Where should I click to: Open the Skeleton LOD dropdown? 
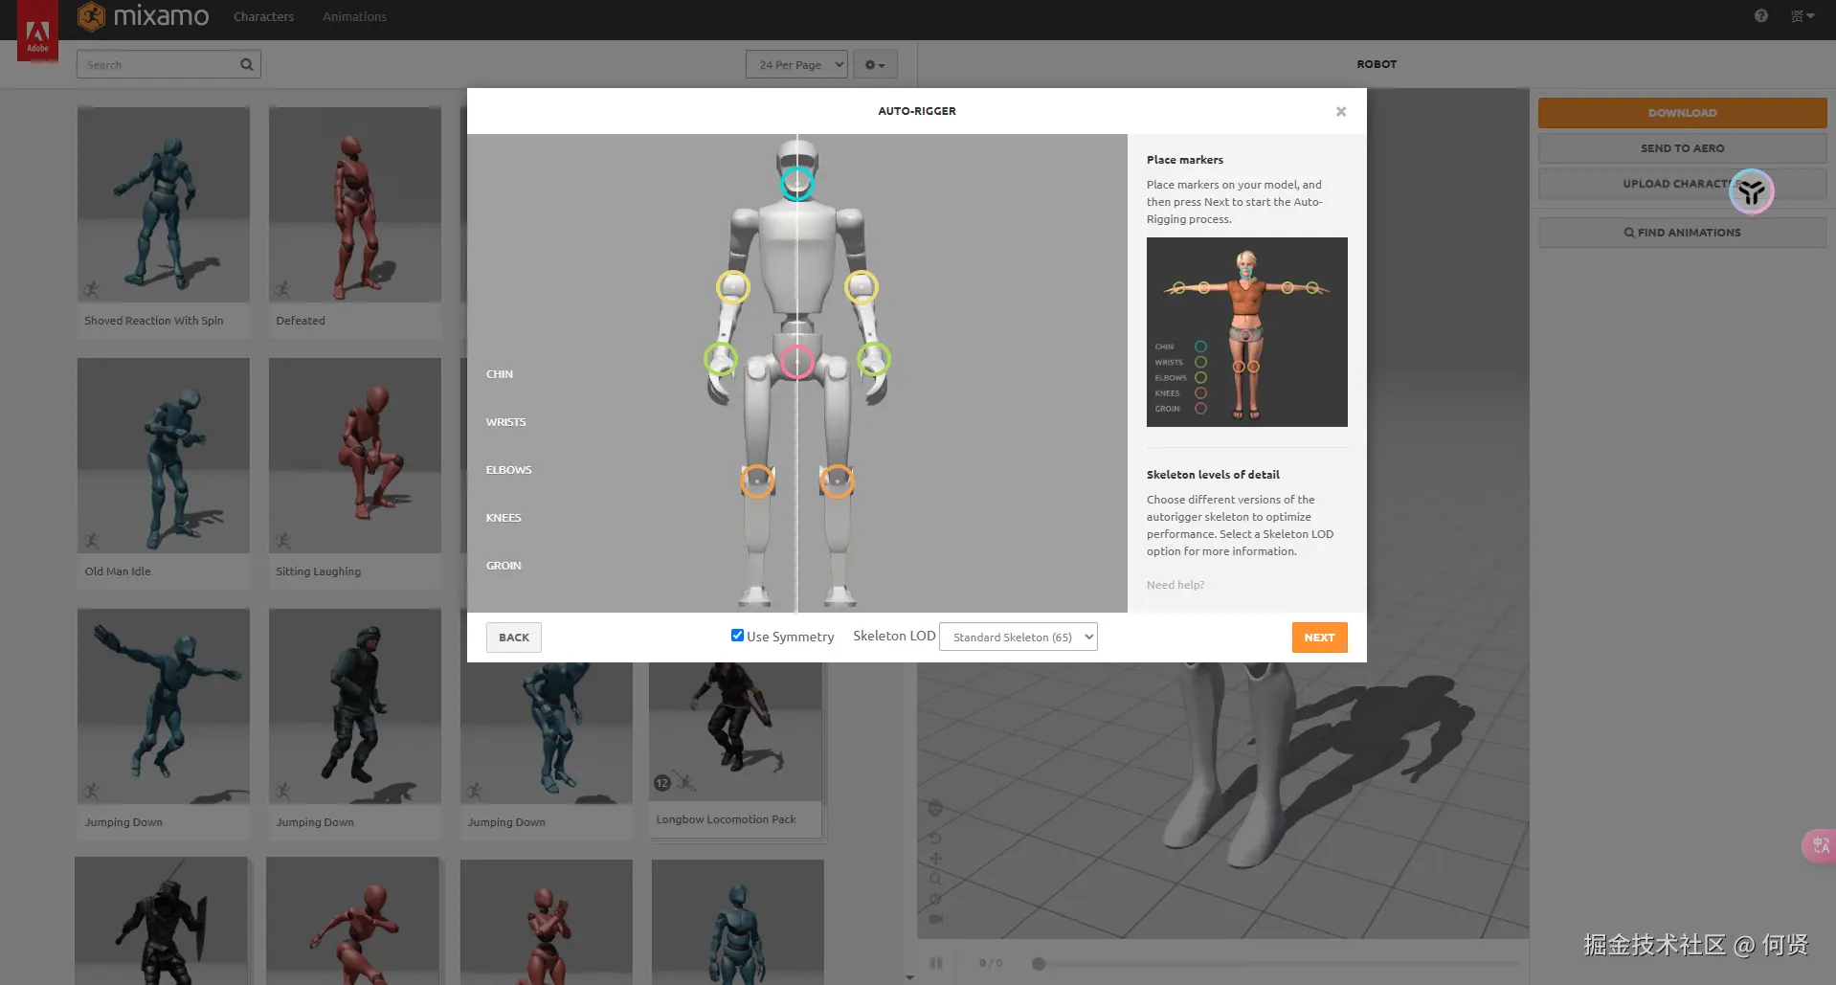point(1019,637)
